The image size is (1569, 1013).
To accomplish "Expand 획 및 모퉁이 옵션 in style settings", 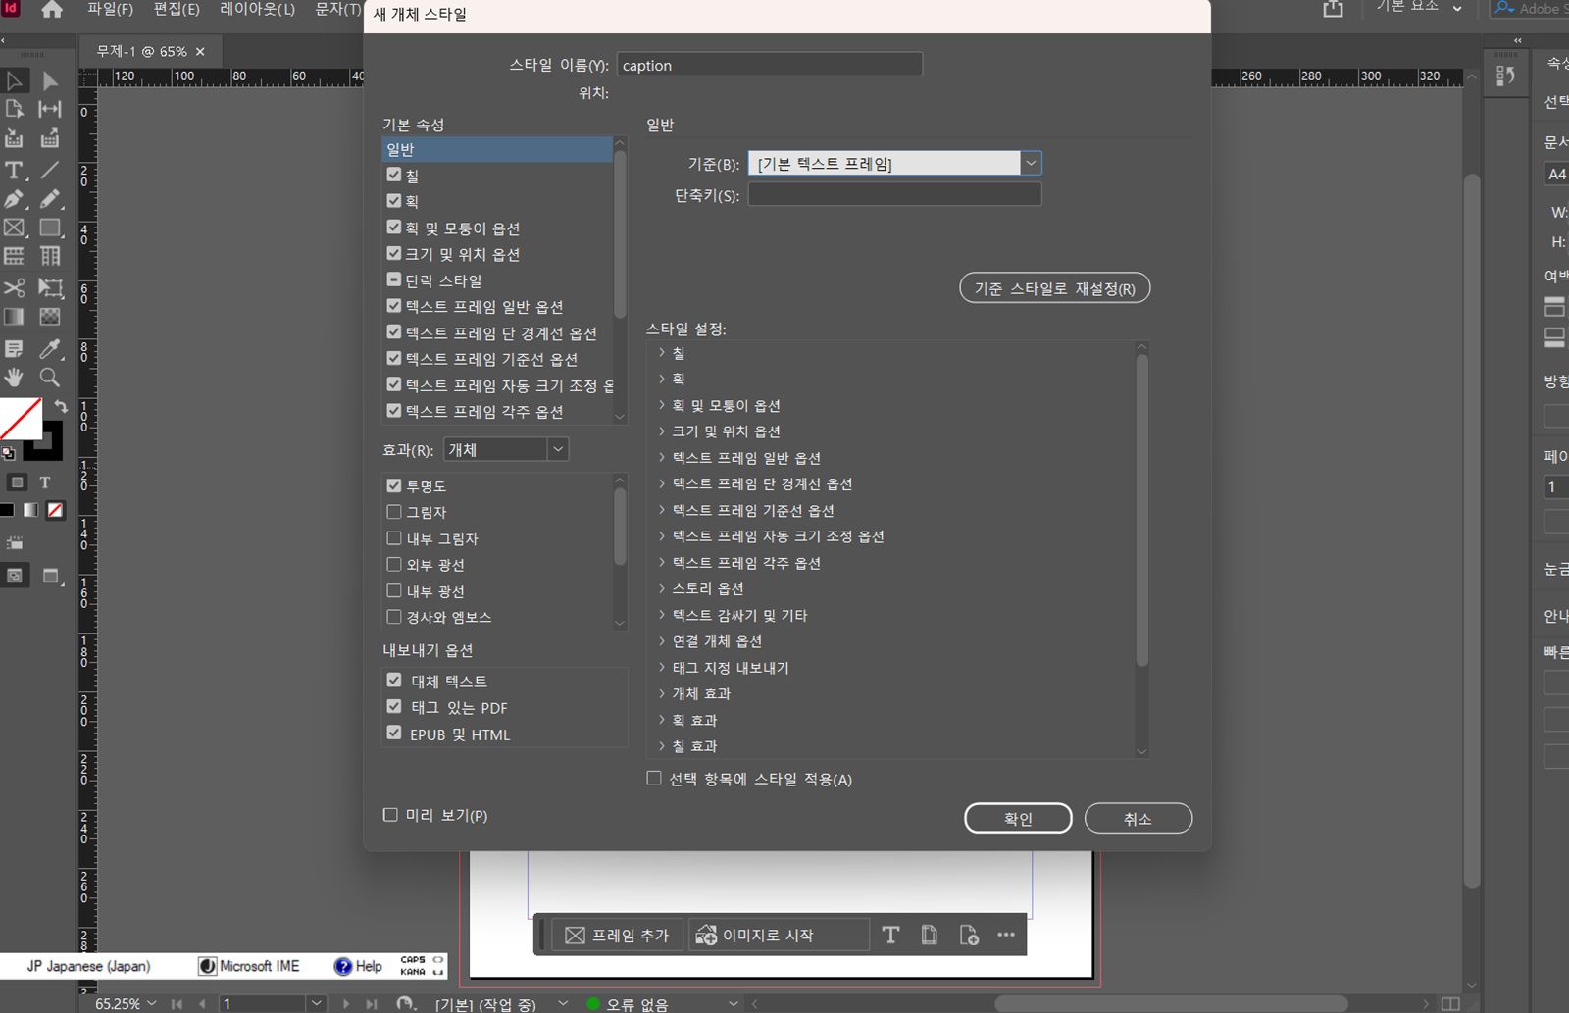I will 662,404.
